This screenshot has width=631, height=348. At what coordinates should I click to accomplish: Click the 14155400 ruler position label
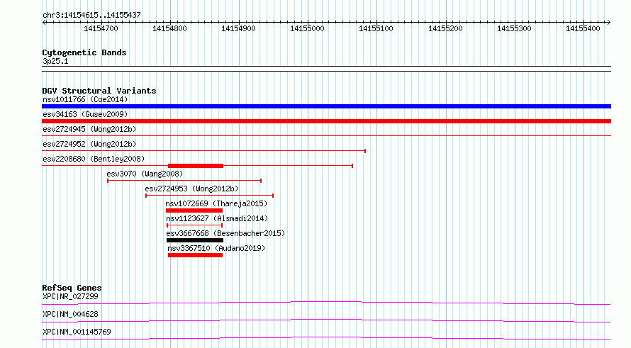[583, 28]
